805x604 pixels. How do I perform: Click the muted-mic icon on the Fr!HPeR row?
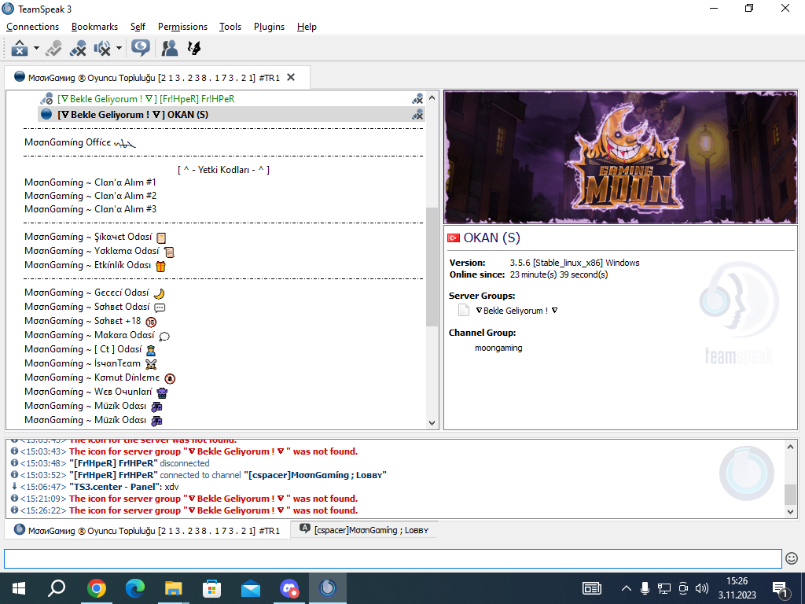[417, 99]
